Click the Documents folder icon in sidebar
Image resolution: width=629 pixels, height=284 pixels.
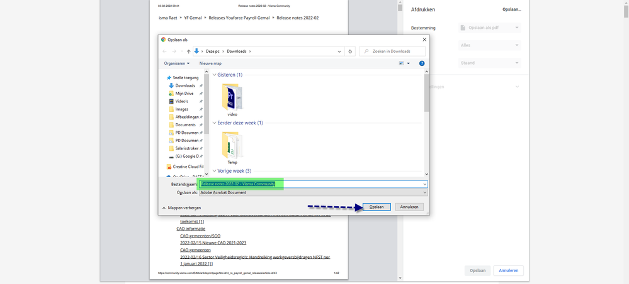(x=171, y=124)
